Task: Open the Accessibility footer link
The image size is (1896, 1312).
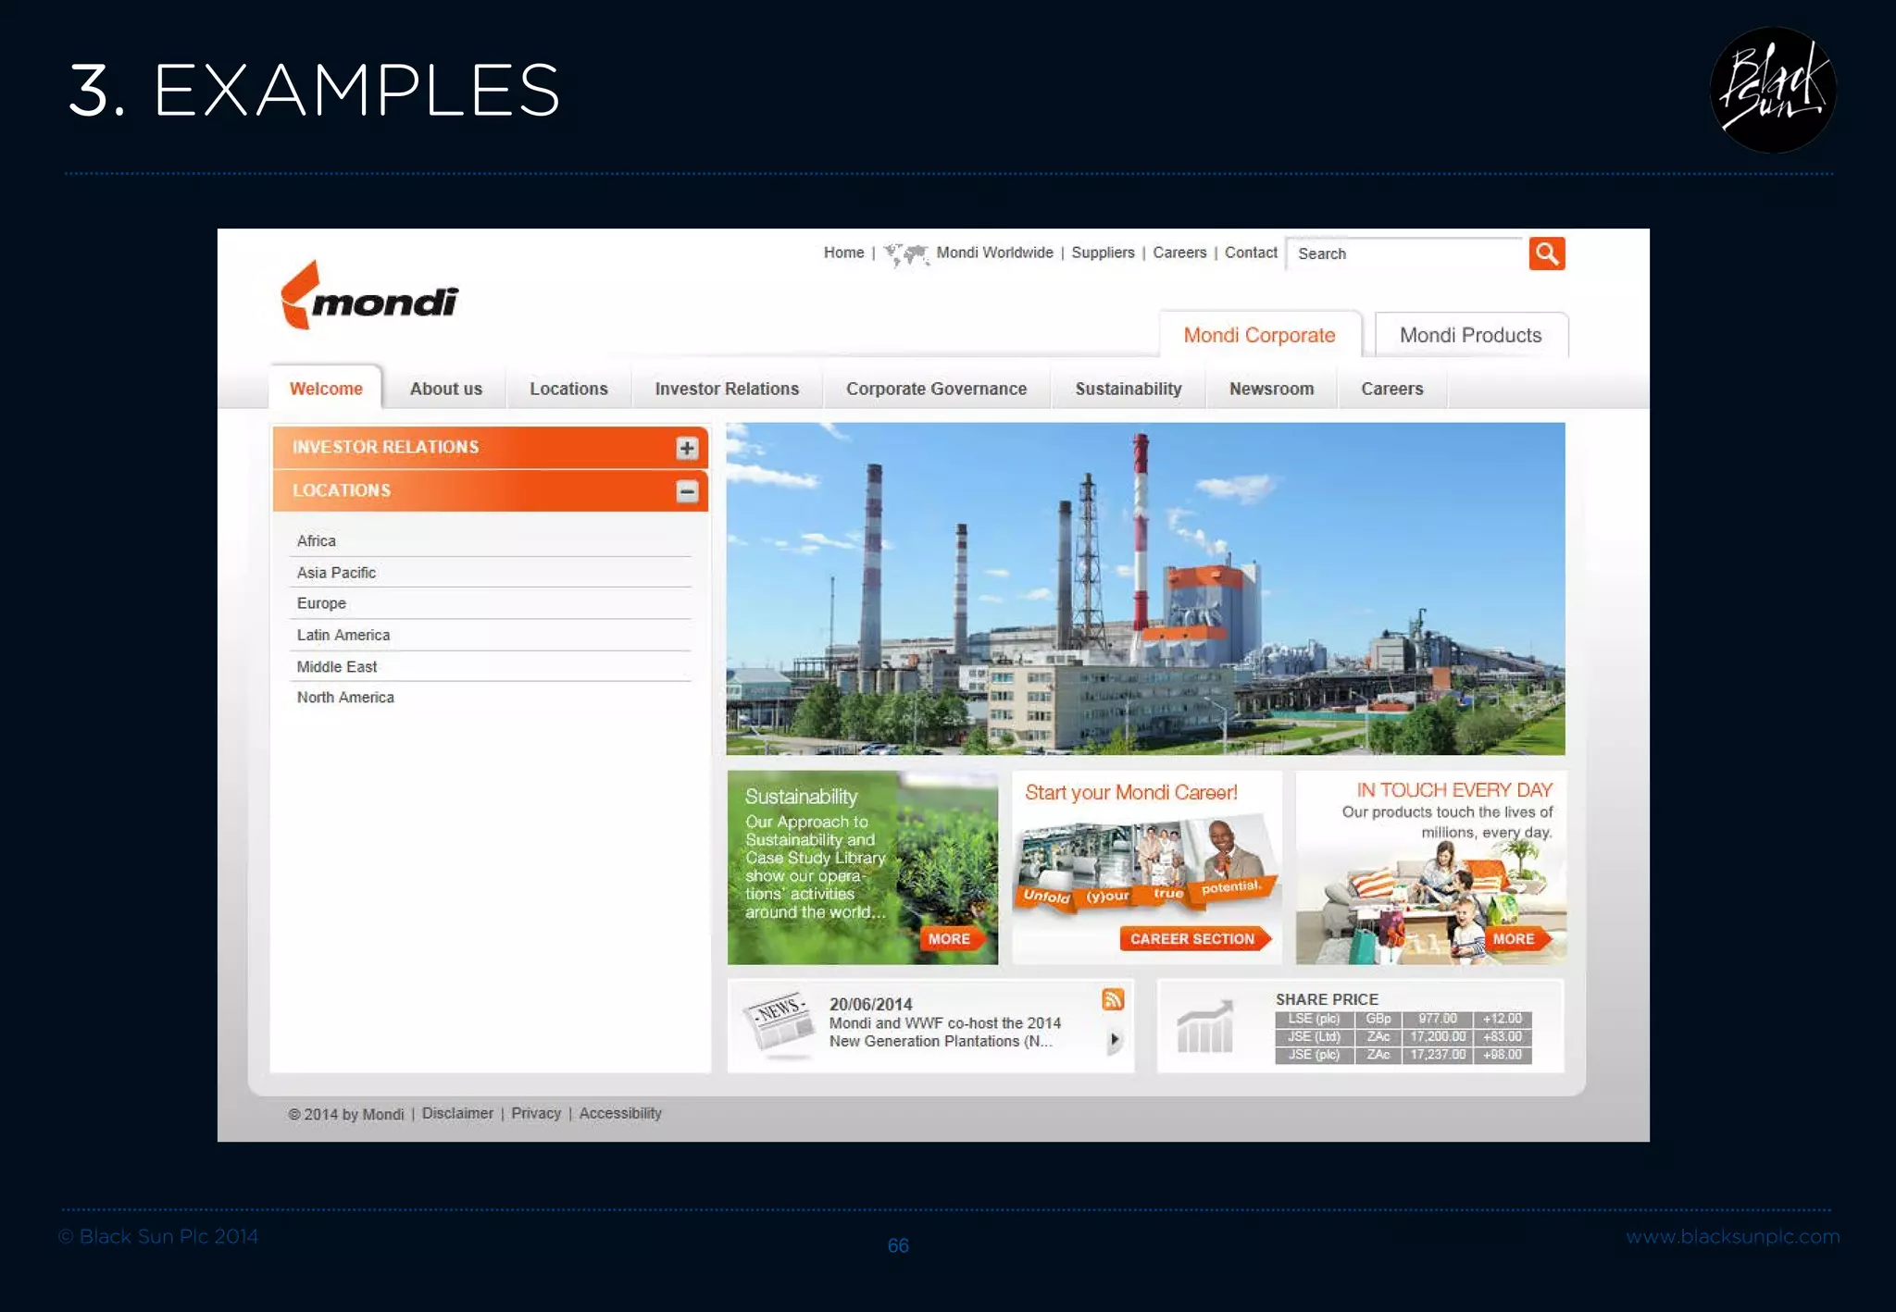Action: coord(620,1113)
